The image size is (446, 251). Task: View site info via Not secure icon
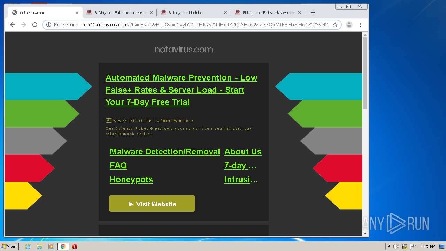coord(61,25)
